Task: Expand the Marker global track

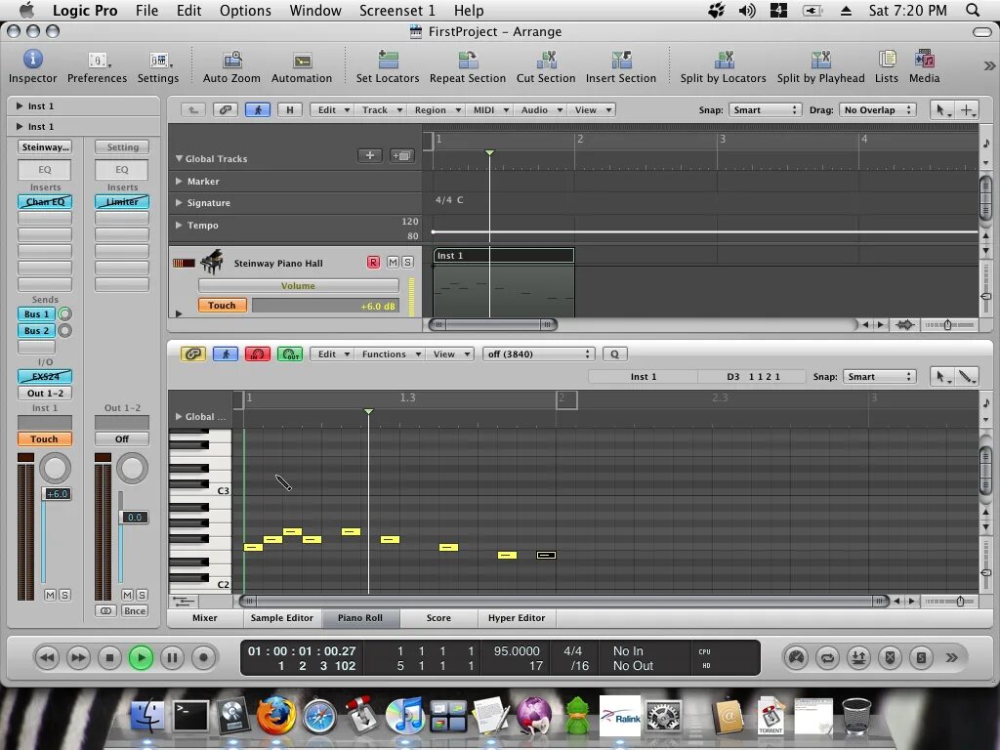Action: (x=180, y=181)
